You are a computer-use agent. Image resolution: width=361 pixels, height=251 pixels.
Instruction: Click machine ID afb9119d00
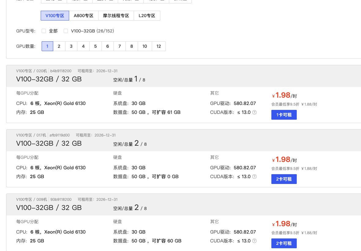(60, 135)
